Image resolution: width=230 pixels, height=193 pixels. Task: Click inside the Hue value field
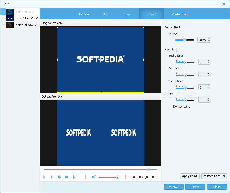coord(202,100)
